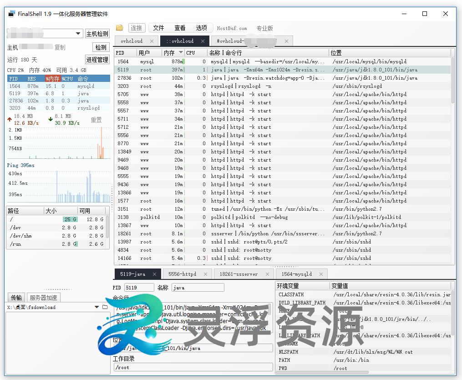Click the 位置 column header
This screenshot has width=462, height=380.
pyautogui.click(x=390, y=53)
